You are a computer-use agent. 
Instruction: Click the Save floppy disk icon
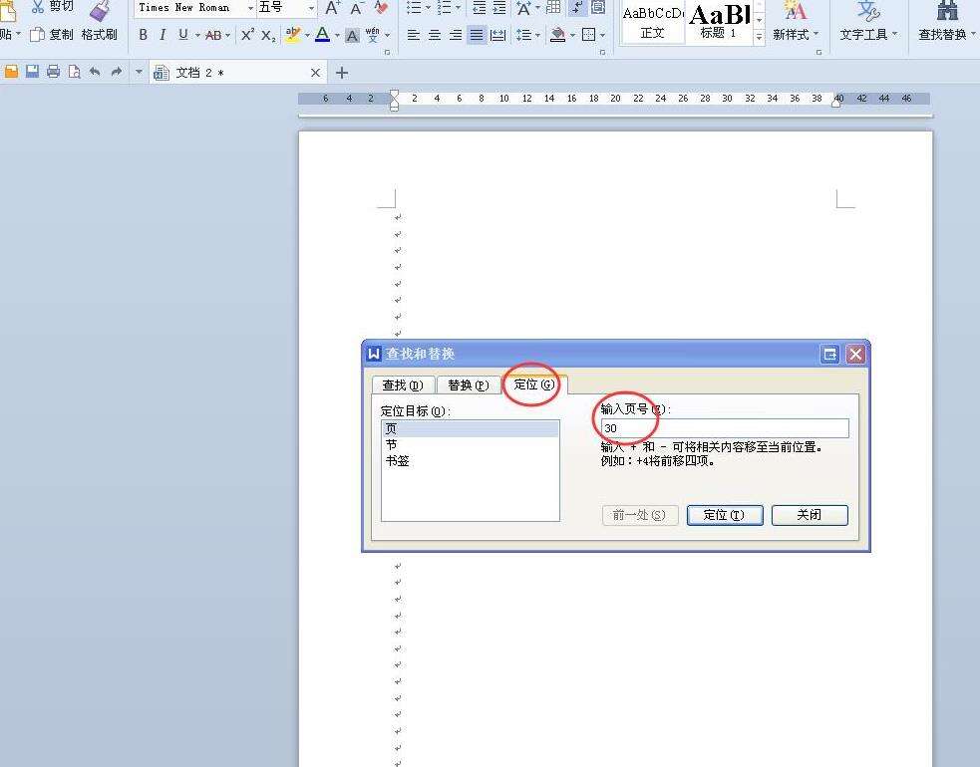pos(32,72)
